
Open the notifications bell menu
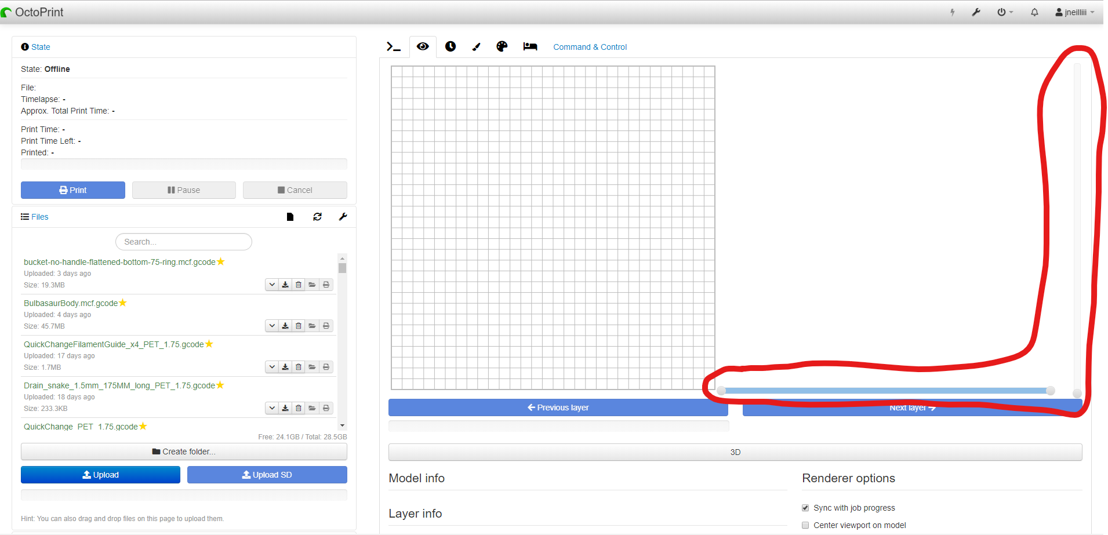coord(1034,12)
